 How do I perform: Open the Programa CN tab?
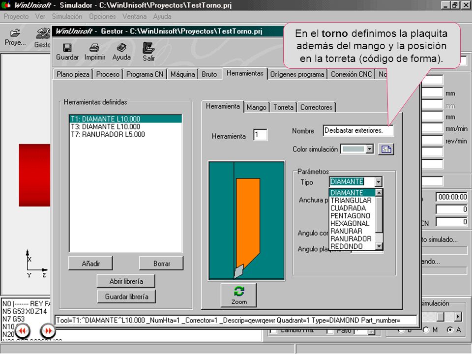[x=145, y=74]
